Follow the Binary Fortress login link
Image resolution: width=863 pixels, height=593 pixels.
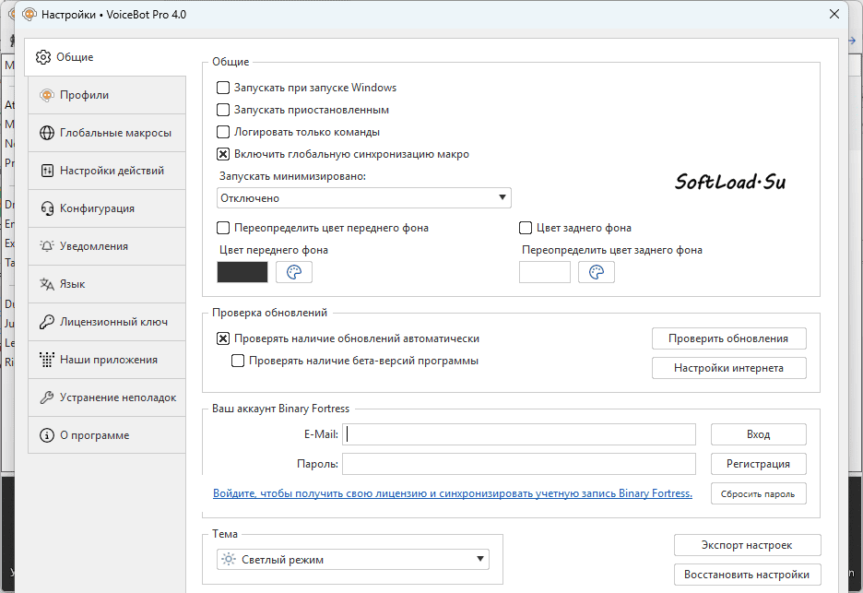coord(453,493)
